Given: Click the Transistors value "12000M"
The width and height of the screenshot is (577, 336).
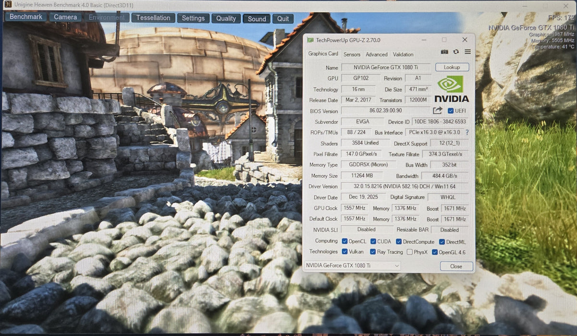Looking at the screenshot, I should click(418, 100).
